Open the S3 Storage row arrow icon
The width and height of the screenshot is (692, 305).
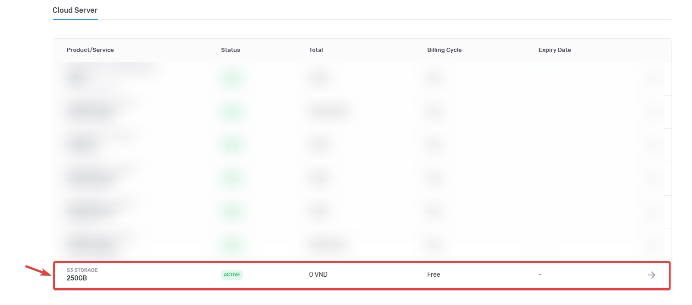coord(652,275)
